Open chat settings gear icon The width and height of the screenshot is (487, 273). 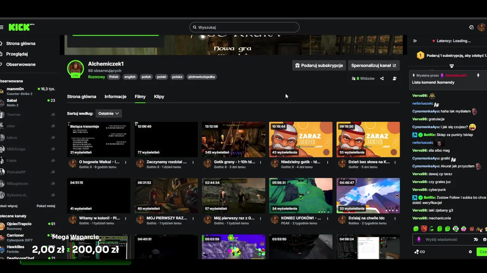(x=470, y=252)
